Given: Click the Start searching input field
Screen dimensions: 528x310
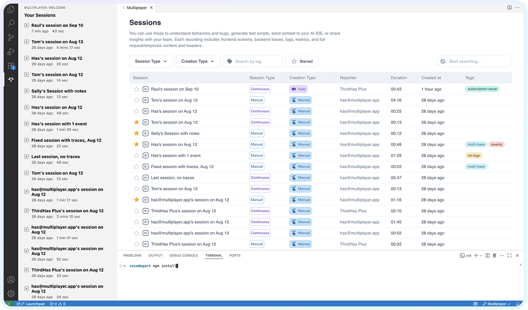Looking at the screenshot, I should 473,61.
